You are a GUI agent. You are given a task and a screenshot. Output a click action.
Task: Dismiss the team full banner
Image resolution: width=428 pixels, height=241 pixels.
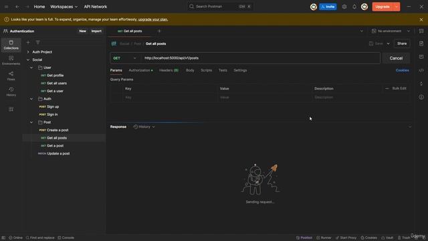(x=421, y=19)
